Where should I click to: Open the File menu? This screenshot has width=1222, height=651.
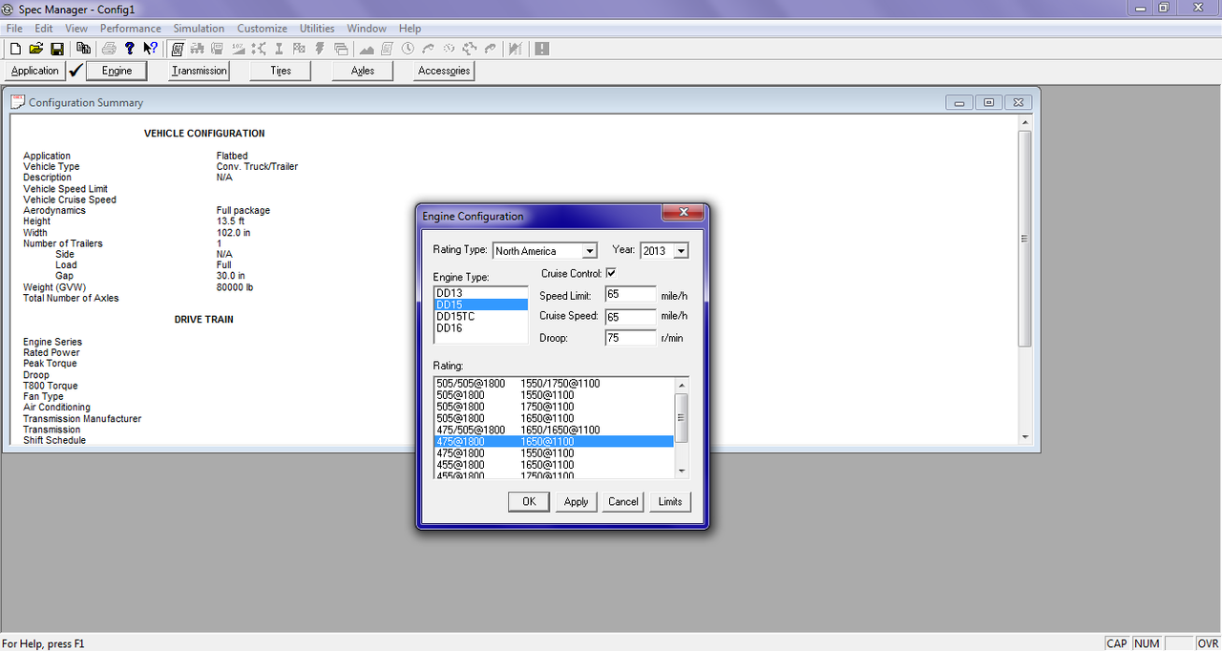[14, 29]
